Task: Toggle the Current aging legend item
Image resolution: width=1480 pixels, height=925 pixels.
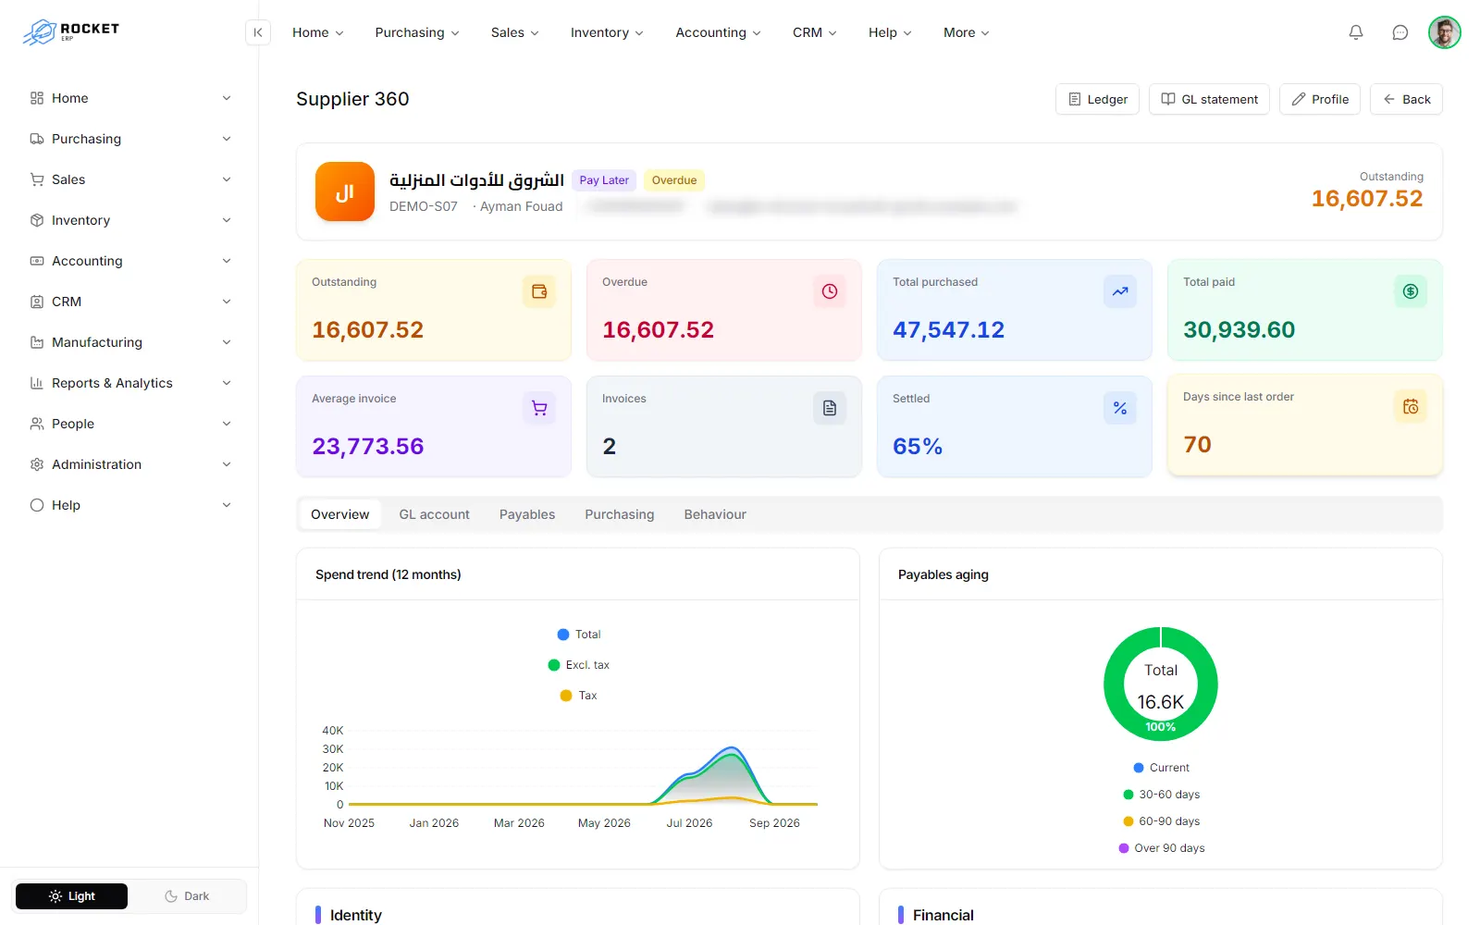Action: [1161, 768]
